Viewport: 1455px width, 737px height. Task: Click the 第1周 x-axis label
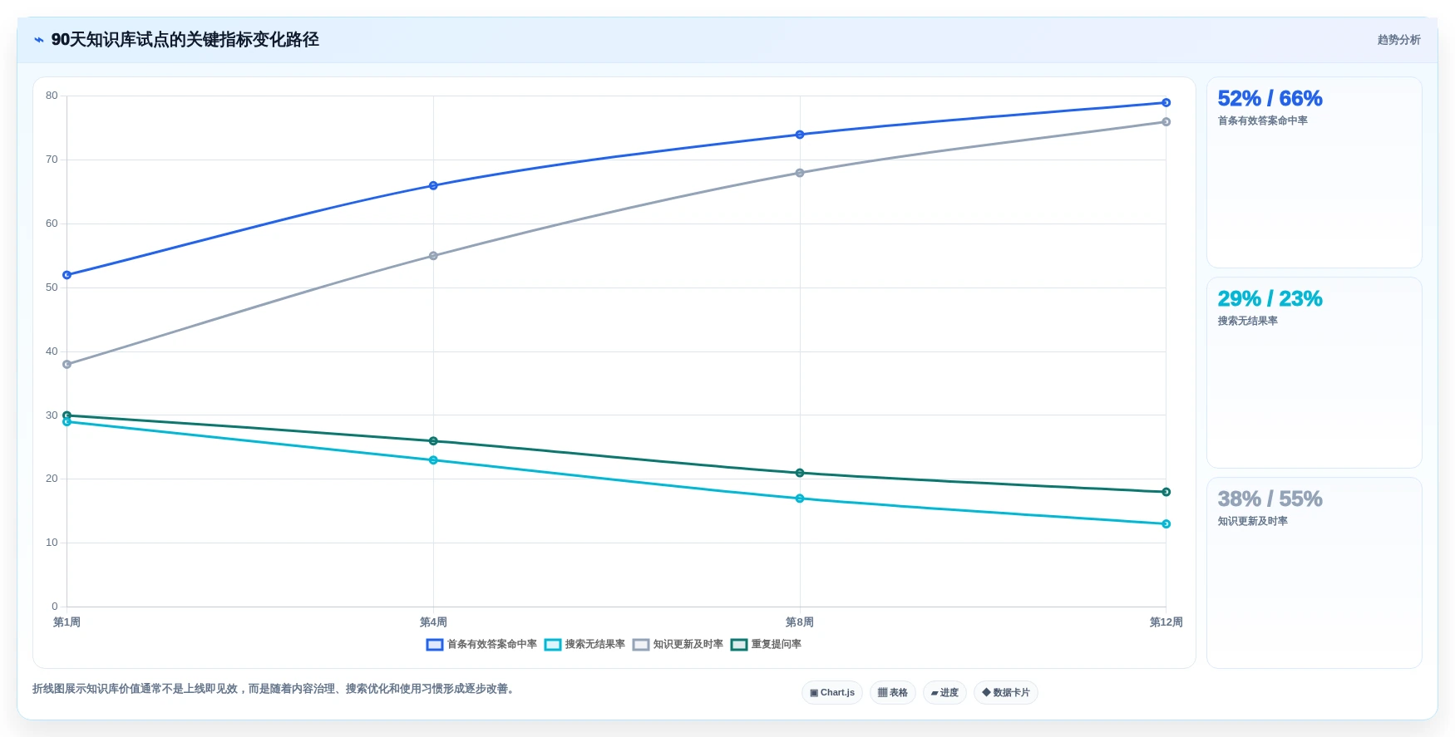point(67,622)
